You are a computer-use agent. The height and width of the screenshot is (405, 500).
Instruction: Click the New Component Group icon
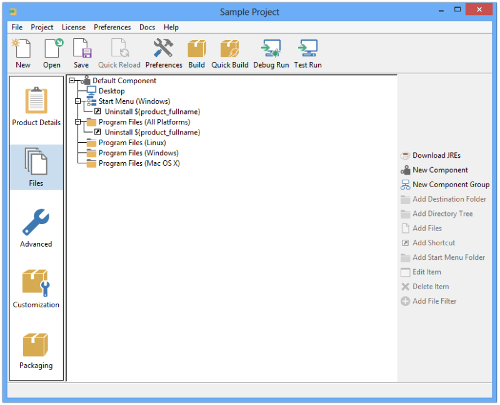coord(405,185)
